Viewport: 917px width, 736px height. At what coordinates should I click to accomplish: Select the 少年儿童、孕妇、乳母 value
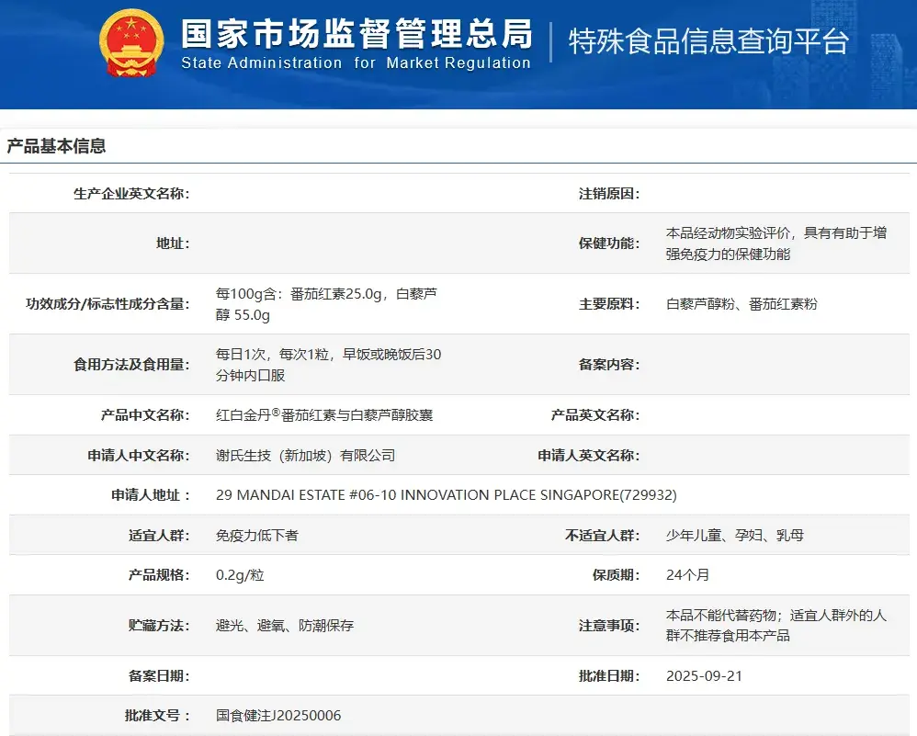point(734,536)
